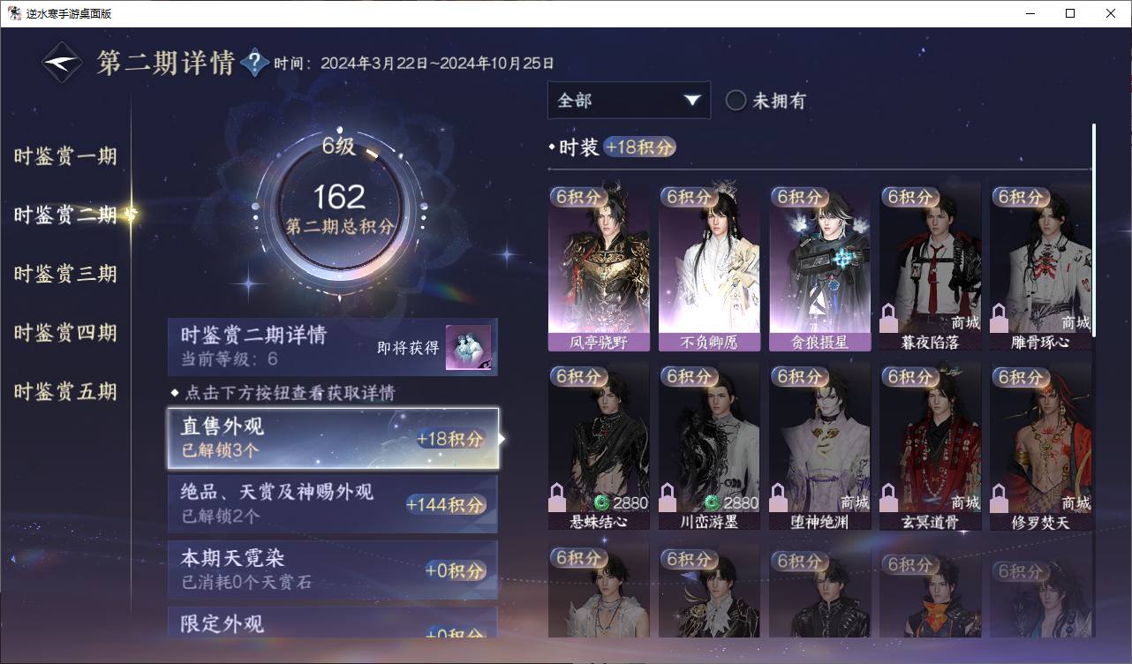Click the lock icon on 堕神绝渊 outfit
1132x664 pixels.
click(779, 497)
